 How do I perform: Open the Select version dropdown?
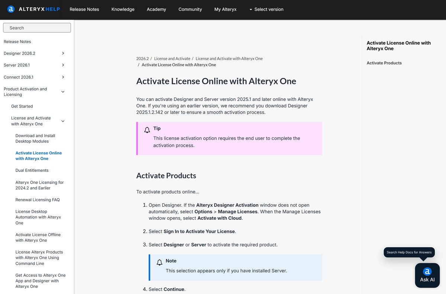pyautogui.click(x=266, y=9)
